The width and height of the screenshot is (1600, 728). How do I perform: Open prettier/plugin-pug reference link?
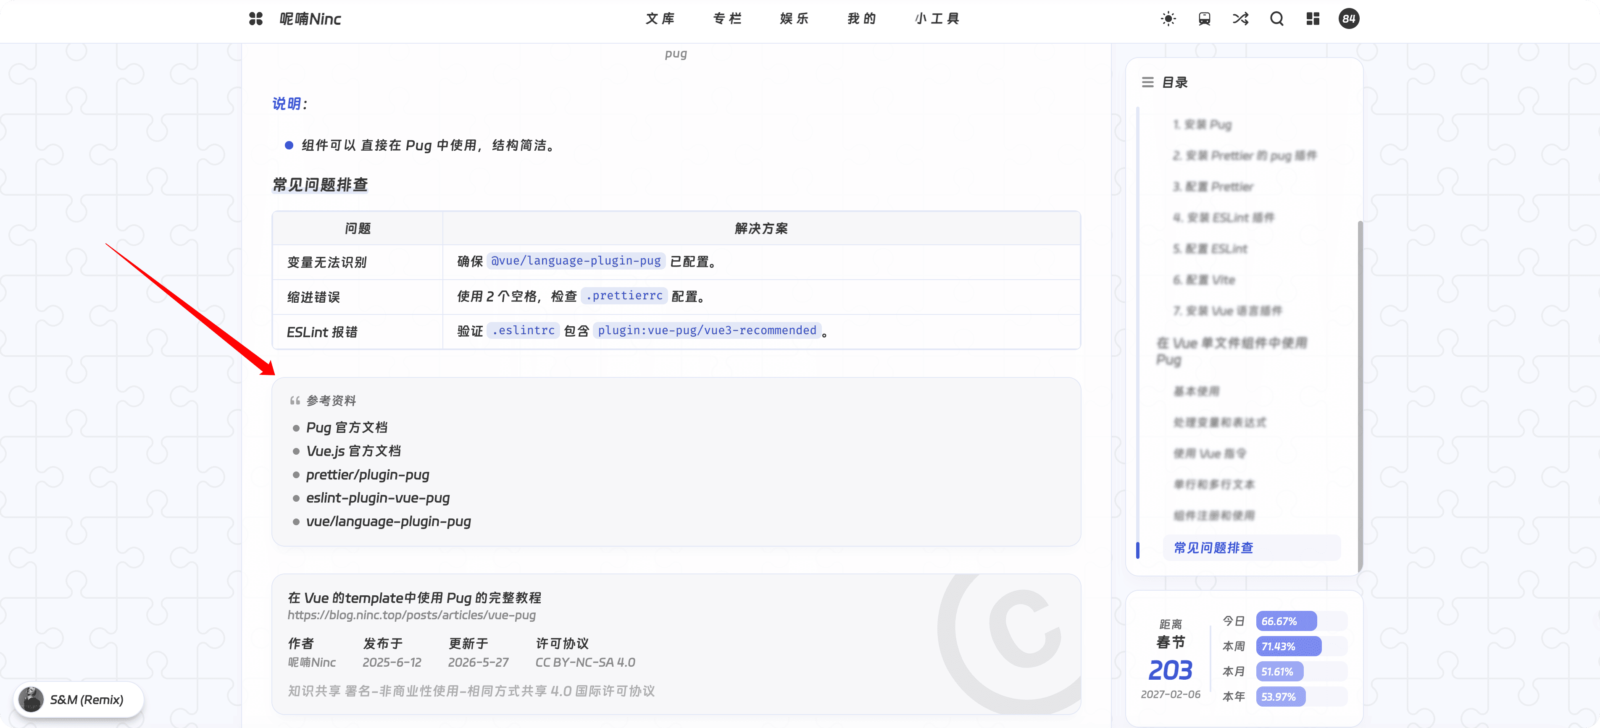click(368, 475)
